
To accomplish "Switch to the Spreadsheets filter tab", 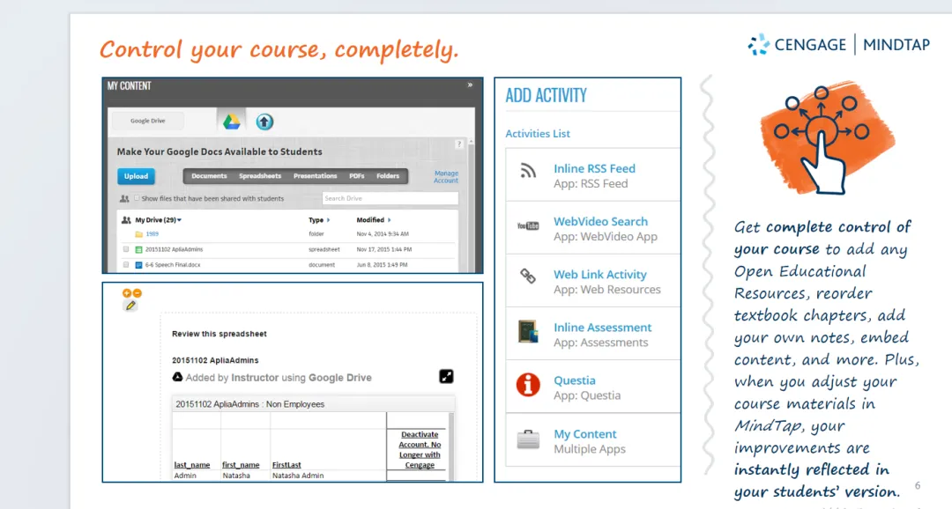I will coord(260,176).
